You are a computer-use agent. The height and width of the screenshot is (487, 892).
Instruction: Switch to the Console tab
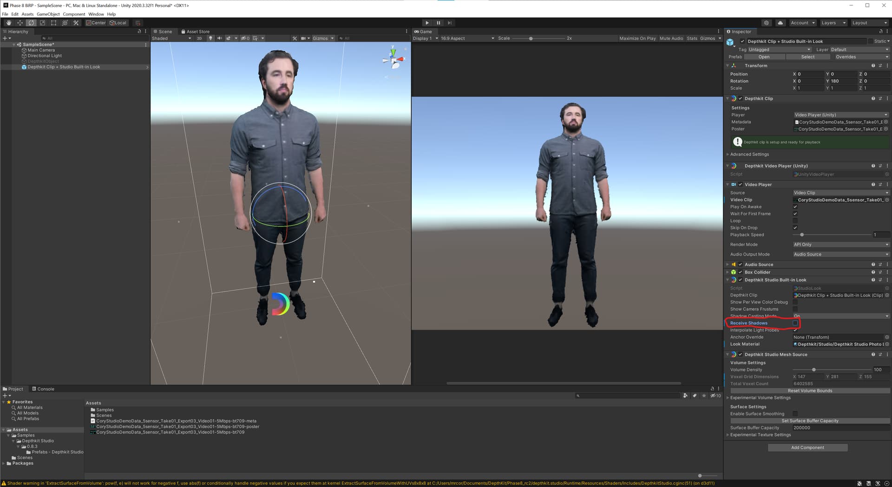[43, 389]
